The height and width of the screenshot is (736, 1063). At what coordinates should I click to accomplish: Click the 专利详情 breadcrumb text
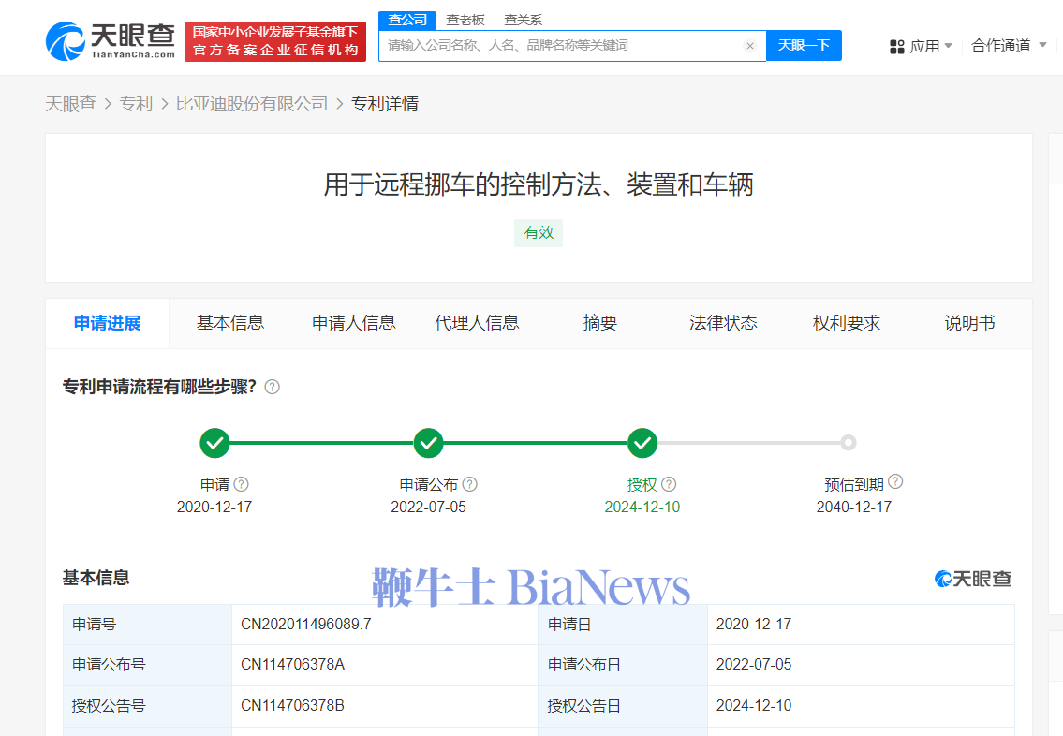click(384, 104)
